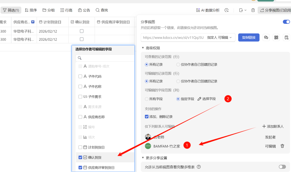Click the initiator's avatar photo

coord(148,137)
